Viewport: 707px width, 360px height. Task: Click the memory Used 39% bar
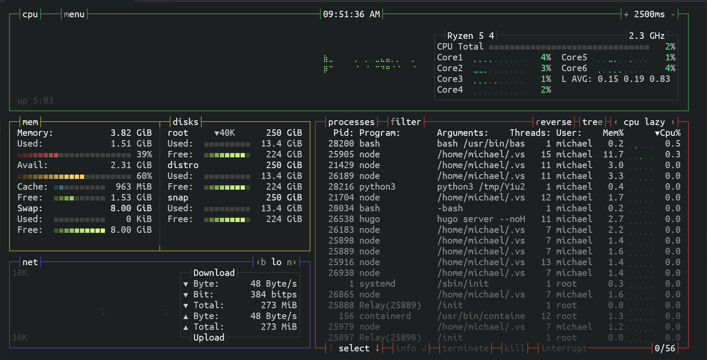[73, 155]
